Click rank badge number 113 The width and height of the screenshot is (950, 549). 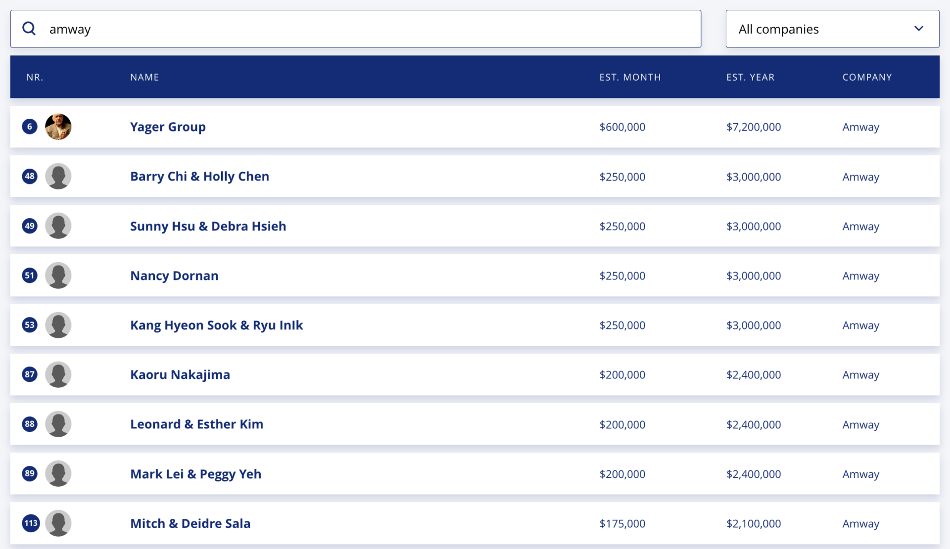(x=31, y=523)
